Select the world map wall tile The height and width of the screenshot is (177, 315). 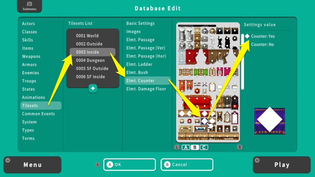(x=186, y=129)
